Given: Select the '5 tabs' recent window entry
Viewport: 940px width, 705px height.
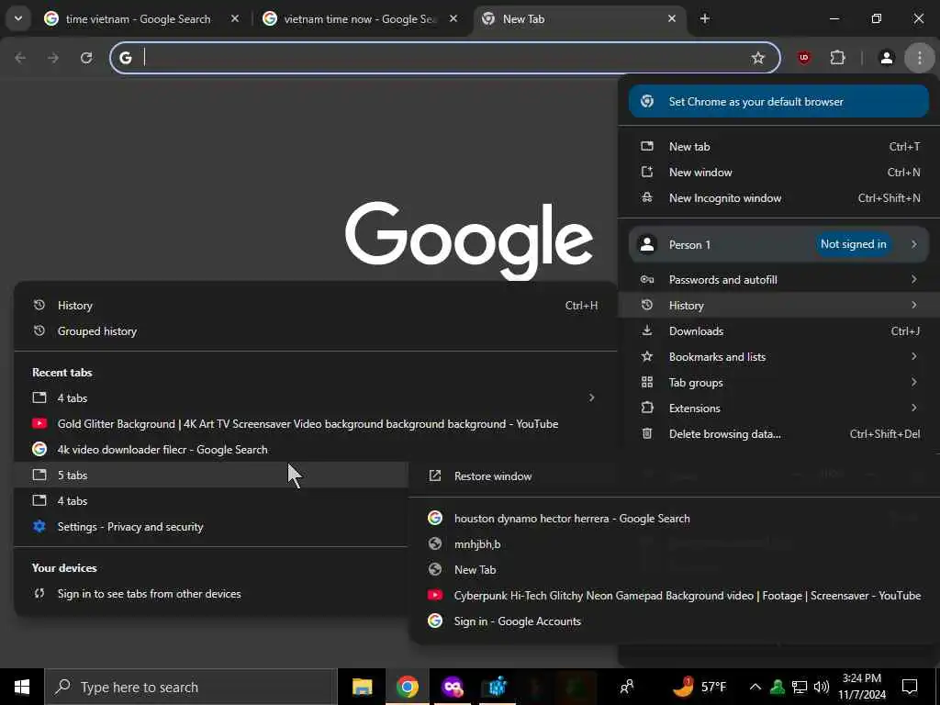Looking at the screenshot, I should click(x=211, y=476).
